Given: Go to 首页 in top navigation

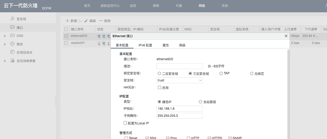Looking at the screenshot, I should tap(87, 6).
